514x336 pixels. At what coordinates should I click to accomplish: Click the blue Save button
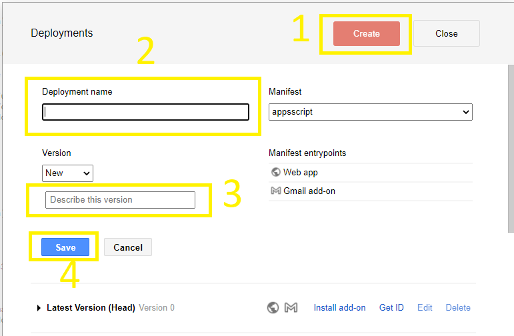[x=65, y=247]
